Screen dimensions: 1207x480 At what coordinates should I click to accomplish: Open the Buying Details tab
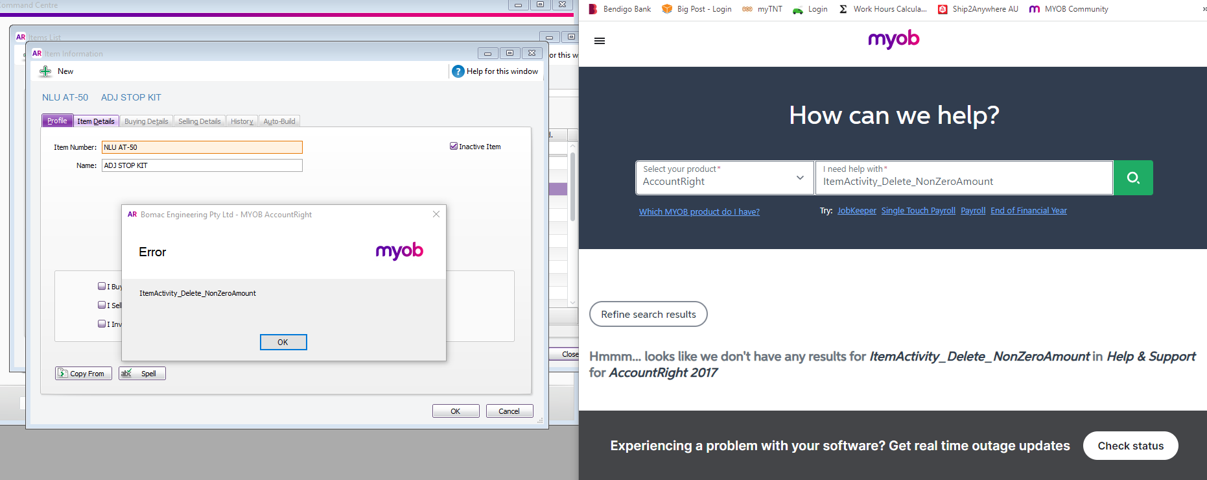[146, 121]
